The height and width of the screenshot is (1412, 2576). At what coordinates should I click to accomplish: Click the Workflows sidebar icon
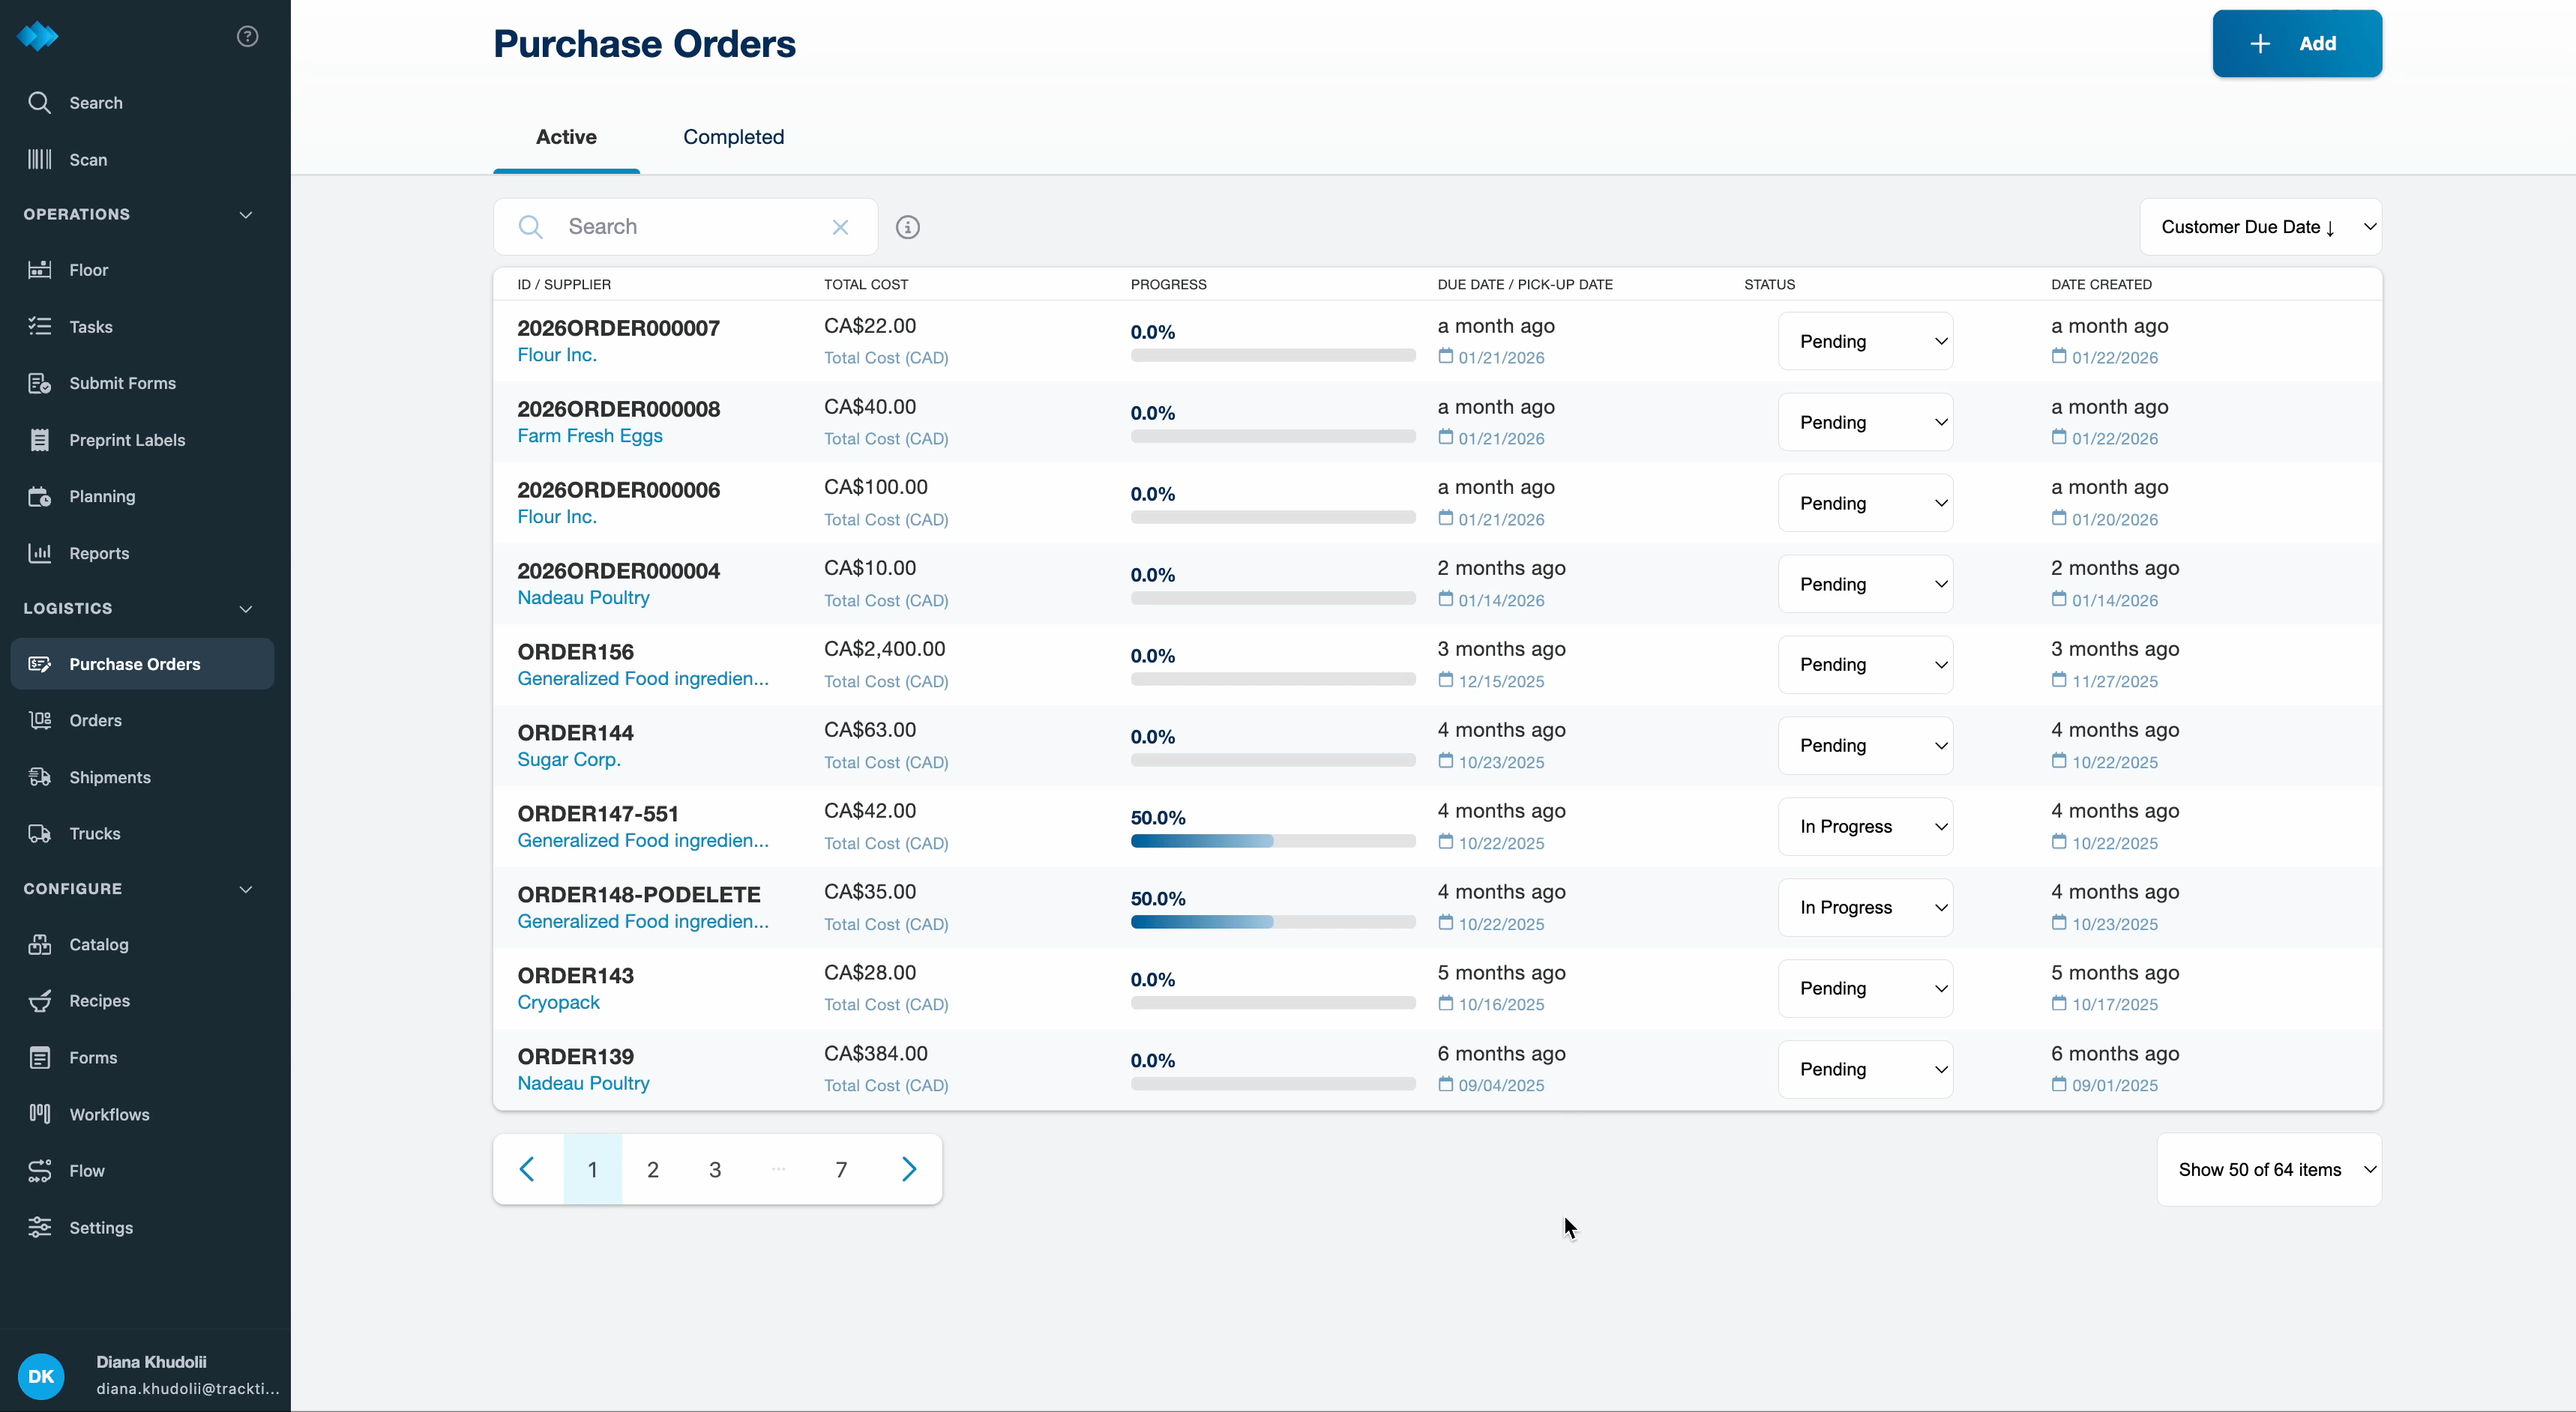point(40,1114)
